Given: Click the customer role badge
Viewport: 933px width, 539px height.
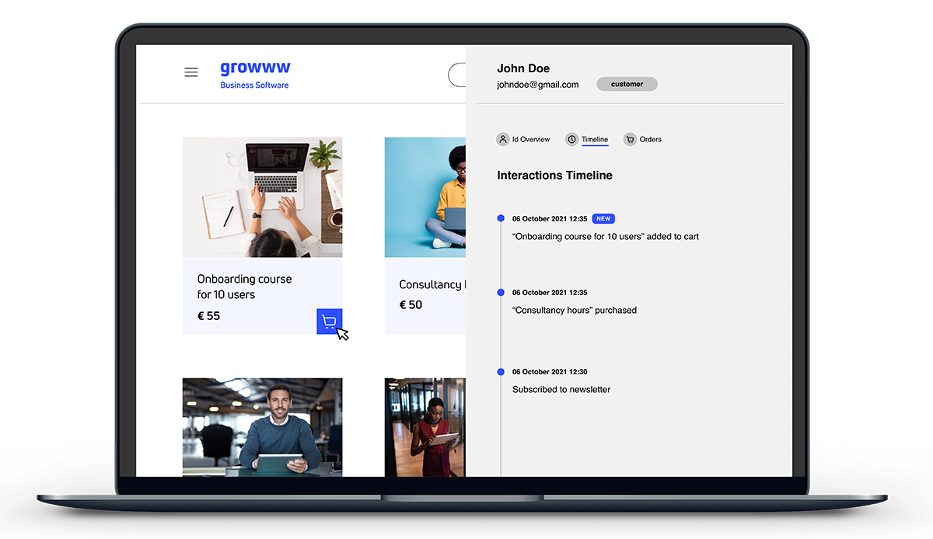Looking at the screenshot, I should click(627, 84).
